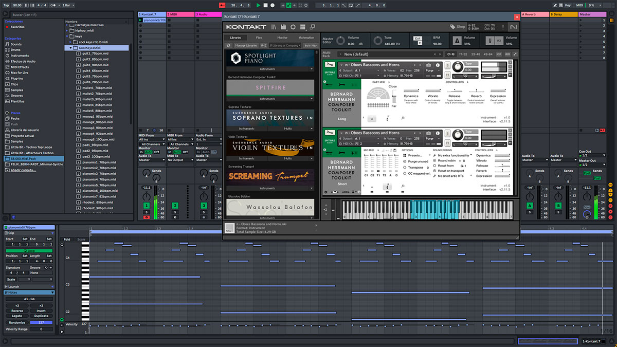This screenshot has width=617, height=347.
Task: Select the Round robin radio option
Action: click(x=435, y=160)
